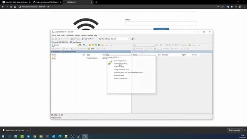247x139 pixels.
Task: Maximize the WinSCP window
Action: pos(204,32)
